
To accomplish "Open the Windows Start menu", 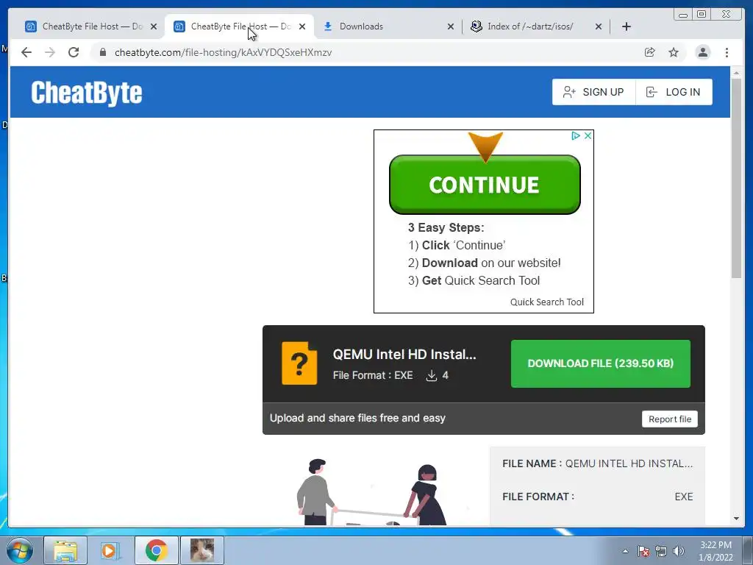I will (19, 550).
